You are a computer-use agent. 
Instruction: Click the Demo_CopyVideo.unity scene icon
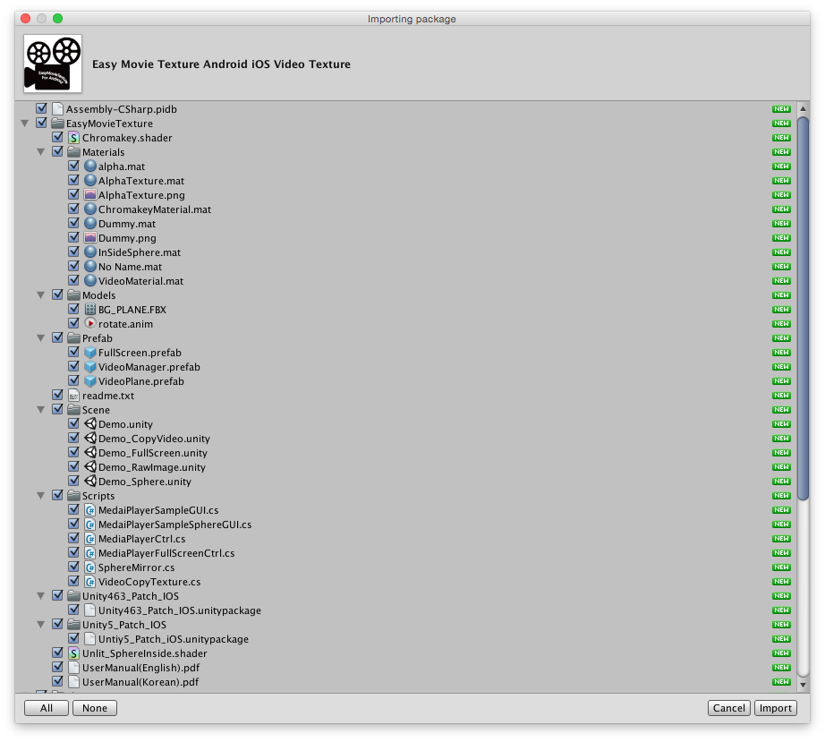coord(90,439)
